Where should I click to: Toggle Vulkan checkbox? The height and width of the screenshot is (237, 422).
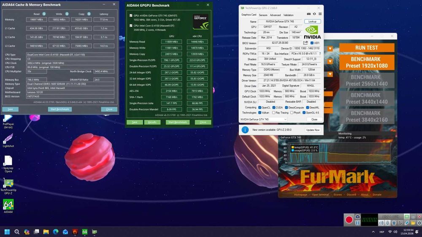click(260, 113)
